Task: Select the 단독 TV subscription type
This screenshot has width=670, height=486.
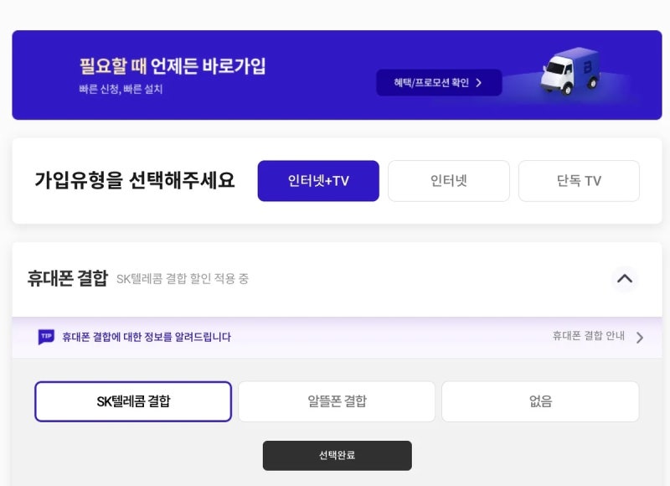Action: point(579,181)
